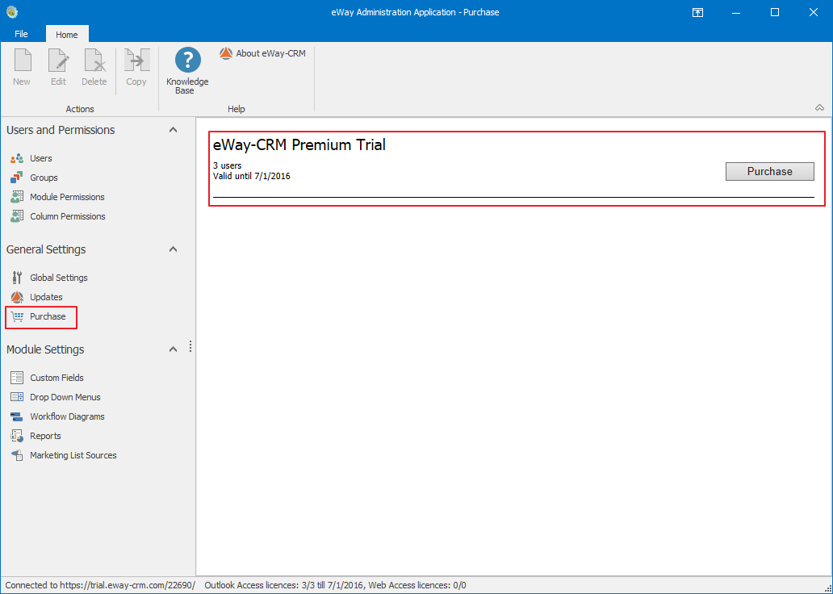Click the Marketing List Sources icon
Viewport: 833px width, 594px height.
click(x=17, y=455)
